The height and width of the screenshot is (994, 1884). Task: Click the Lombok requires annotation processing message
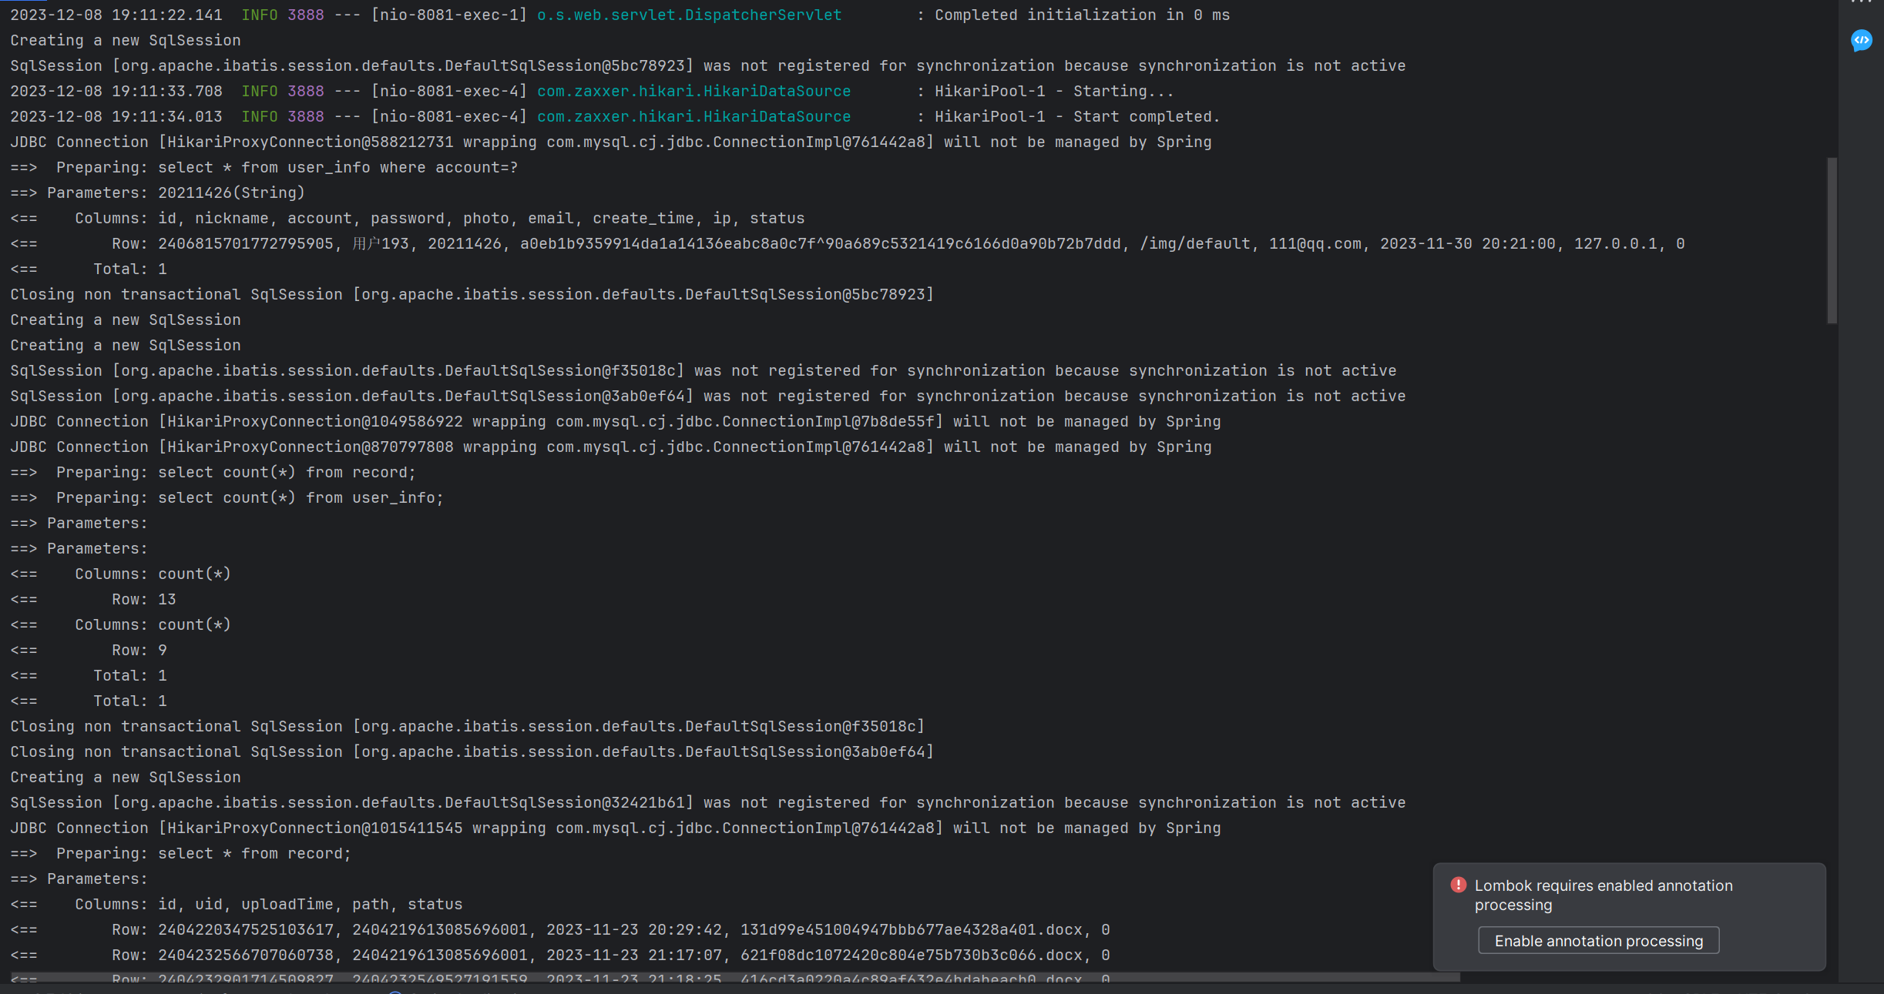[1603, 895]
